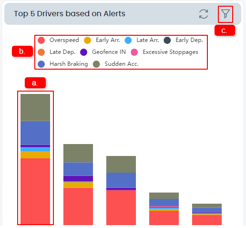Image resolution: width=246 pixels, height=228 pixels.
Task: Click the first bar's yellow Early Arr. segment
Action: tap(35, 155)
